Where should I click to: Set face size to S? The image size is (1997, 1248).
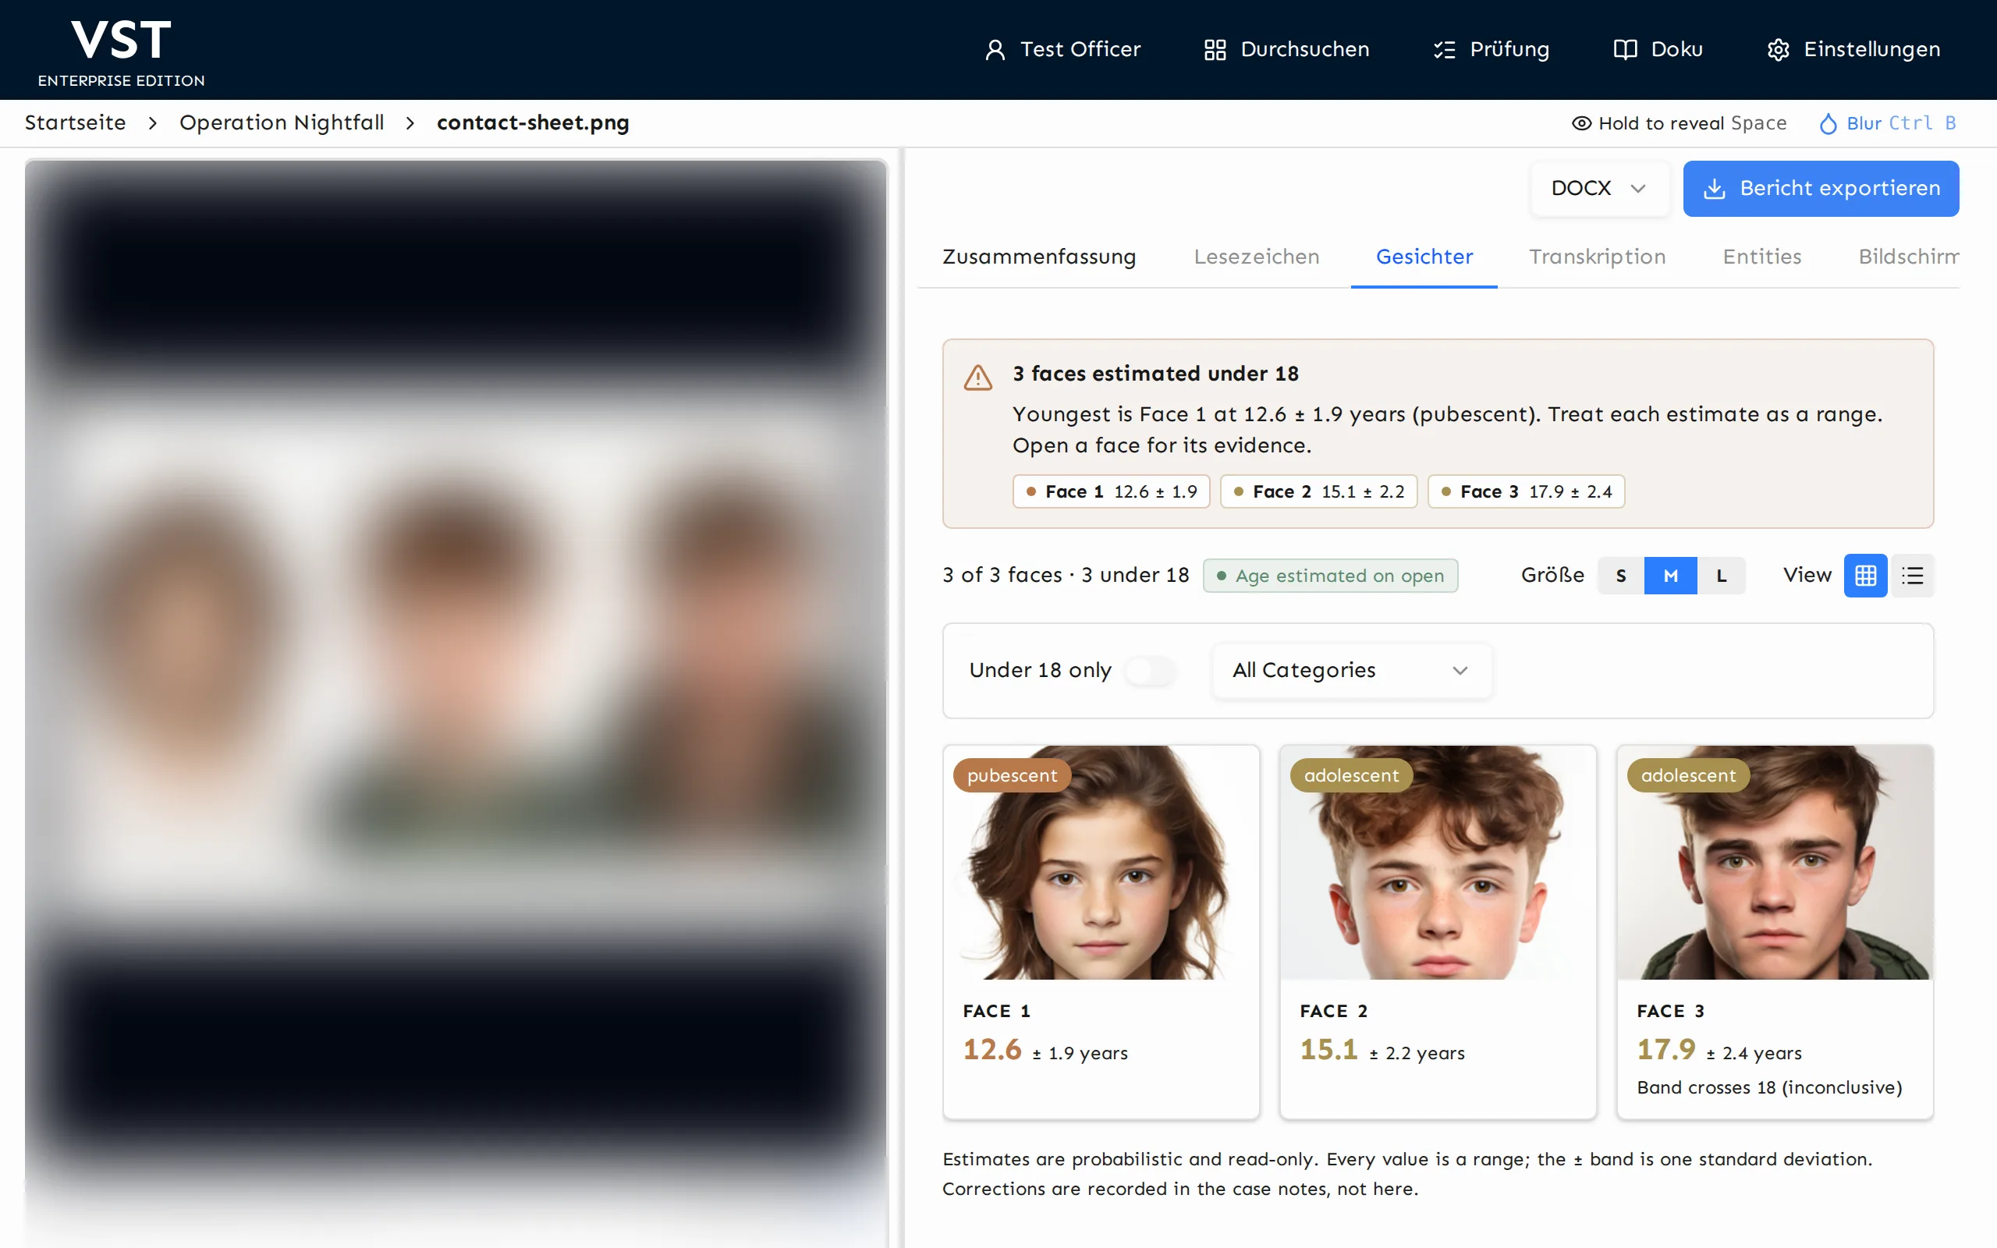[1621, 576]
